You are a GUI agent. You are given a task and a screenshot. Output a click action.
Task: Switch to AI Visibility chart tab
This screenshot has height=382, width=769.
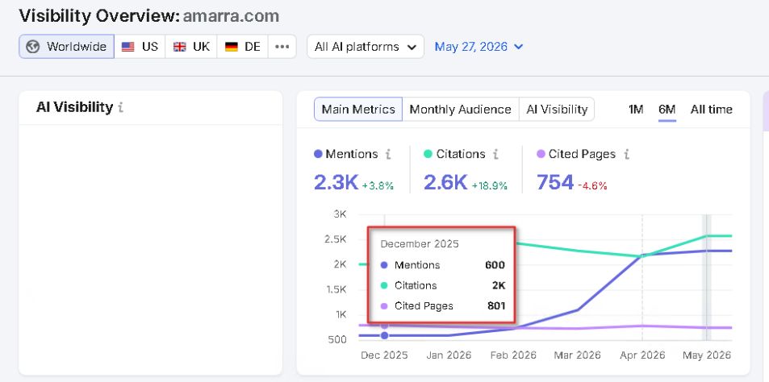coord(557,110)
